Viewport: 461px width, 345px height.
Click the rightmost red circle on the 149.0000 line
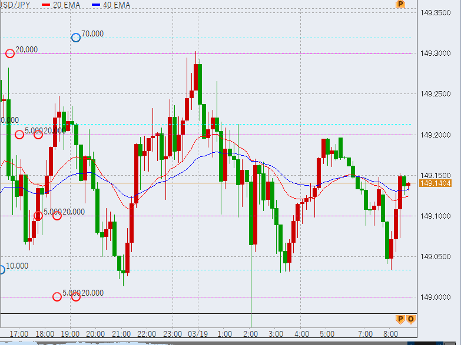click(x=76, y=297)
